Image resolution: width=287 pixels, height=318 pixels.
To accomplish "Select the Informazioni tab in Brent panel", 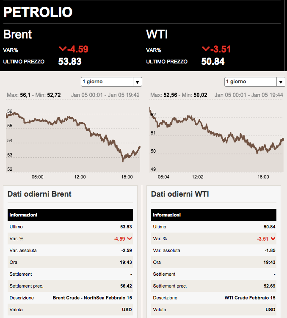I will 24,215.
